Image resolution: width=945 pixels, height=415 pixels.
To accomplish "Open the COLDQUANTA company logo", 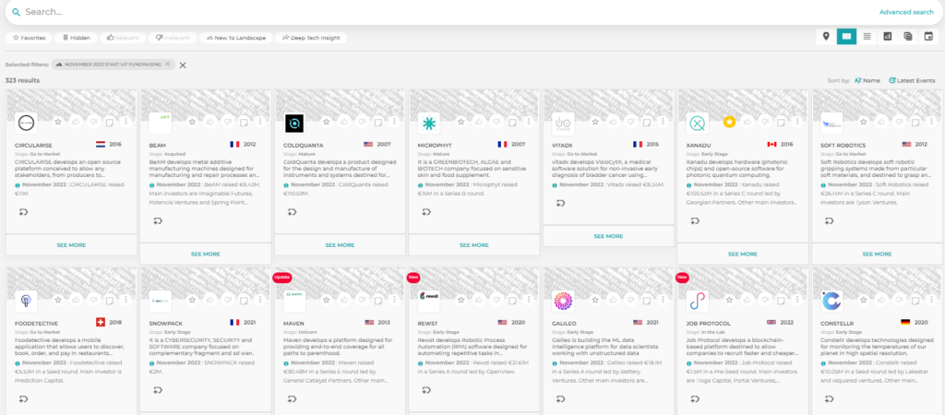I will tap(294, 123).
